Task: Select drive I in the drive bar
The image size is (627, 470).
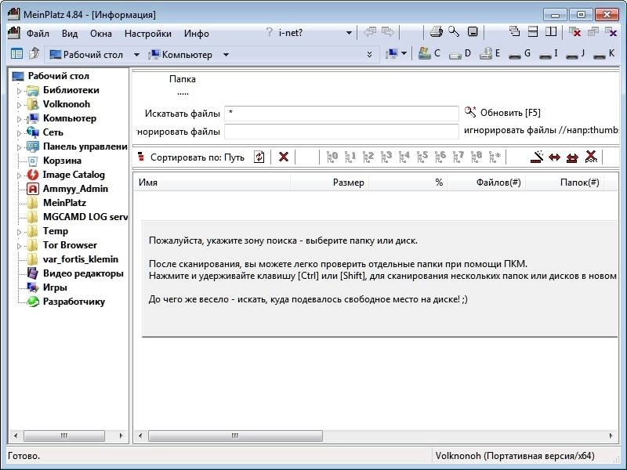Action: click(548, 54)
